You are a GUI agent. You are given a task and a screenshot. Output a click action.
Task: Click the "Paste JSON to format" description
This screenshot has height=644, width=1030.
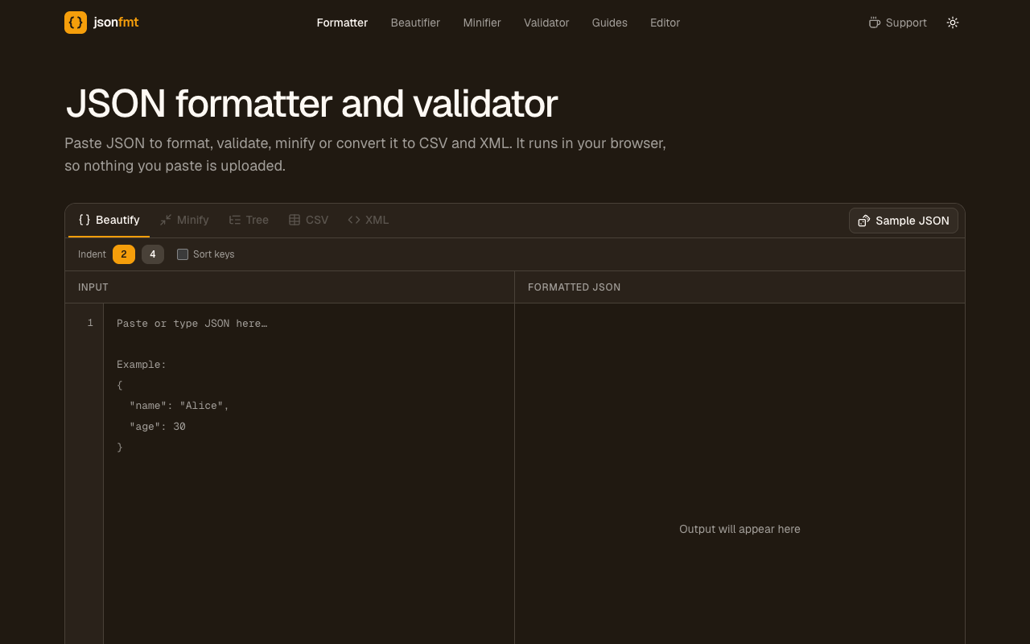pos(365,155)
